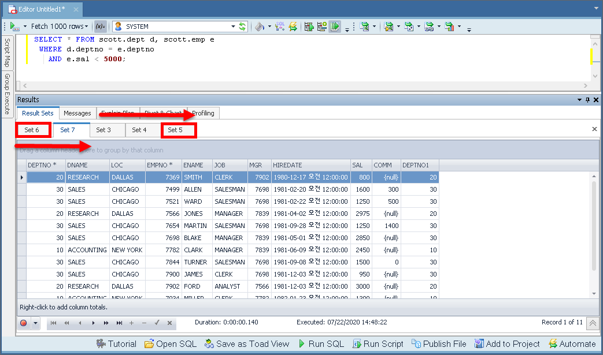Click the Publish File button
Screen dimensions: 603x355
439,344
